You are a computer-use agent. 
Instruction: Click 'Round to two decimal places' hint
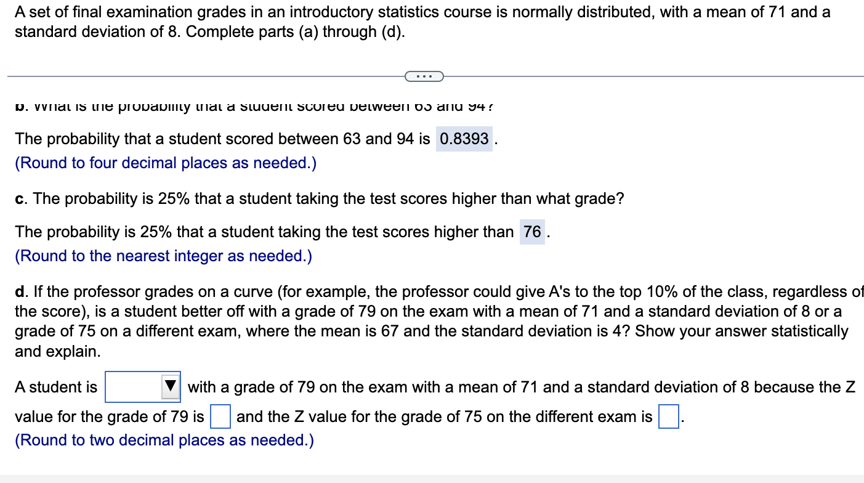pyautogui.click(x=164, y=440)
